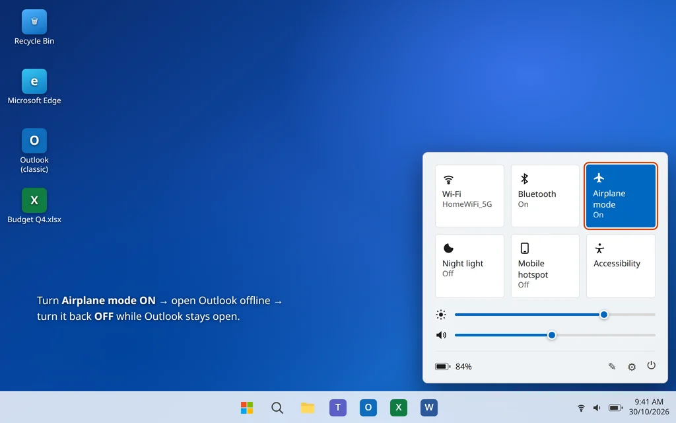Open the Windows Start menu
The height and width of the screenshot is (423, 676).
tap(247, 407)
